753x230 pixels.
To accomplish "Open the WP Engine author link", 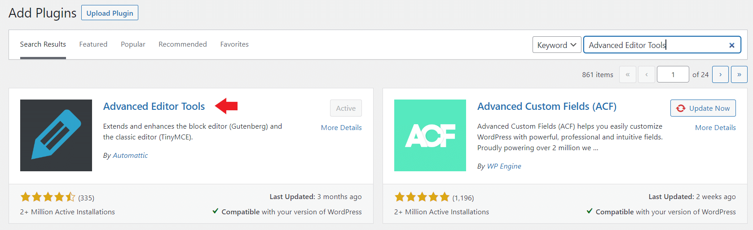I will point(504,166).
